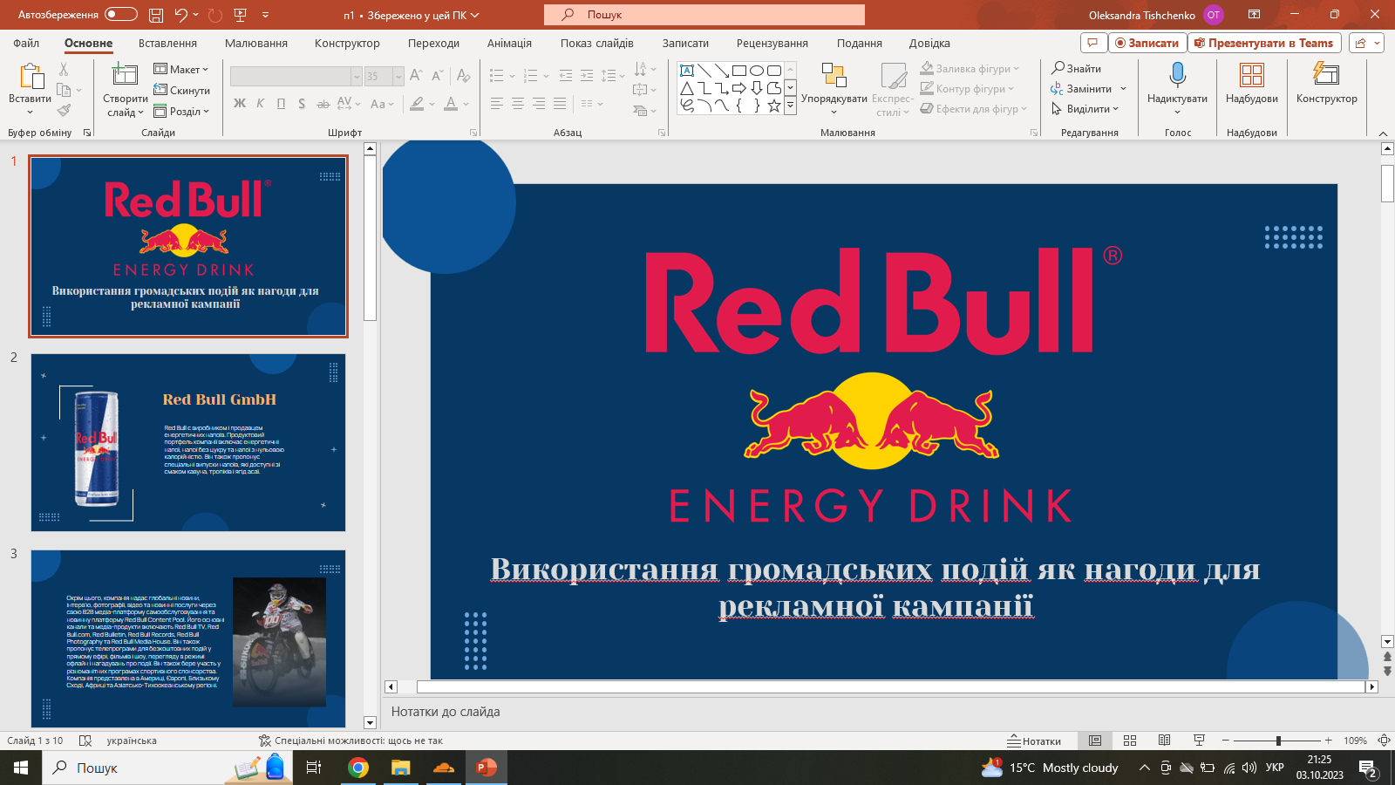This screenshot has height=785, width=1395.
Task: Expand the Макет layout dropdown
Action: (181, 69)
